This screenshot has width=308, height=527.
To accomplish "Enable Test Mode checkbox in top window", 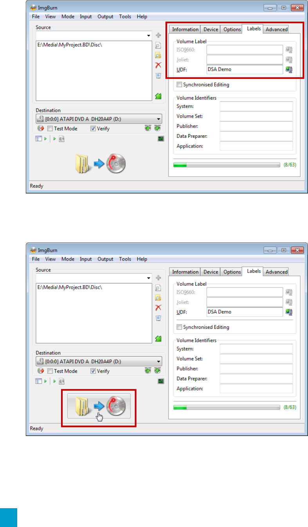I will coord(50,128).
